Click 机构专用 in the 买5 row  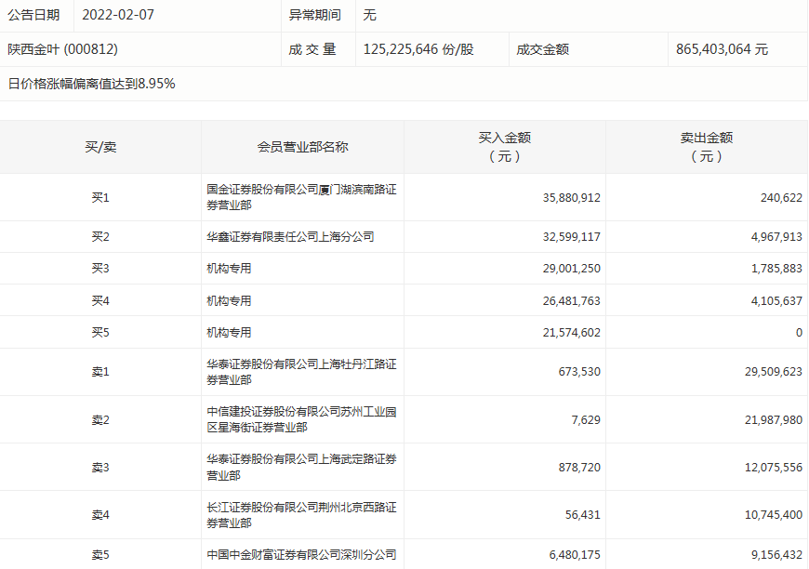click(229, 332)
